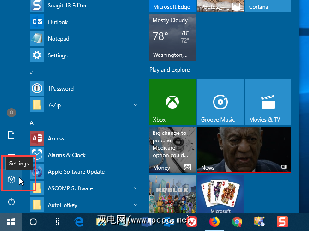The image size is (309, 231).
Task: Open the News live tile
Action: point(244,150)
